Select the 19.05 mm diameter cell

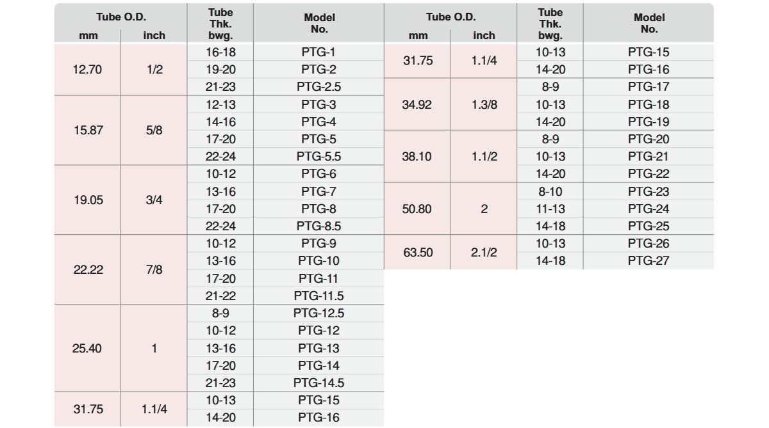click(x=88, y=200)
